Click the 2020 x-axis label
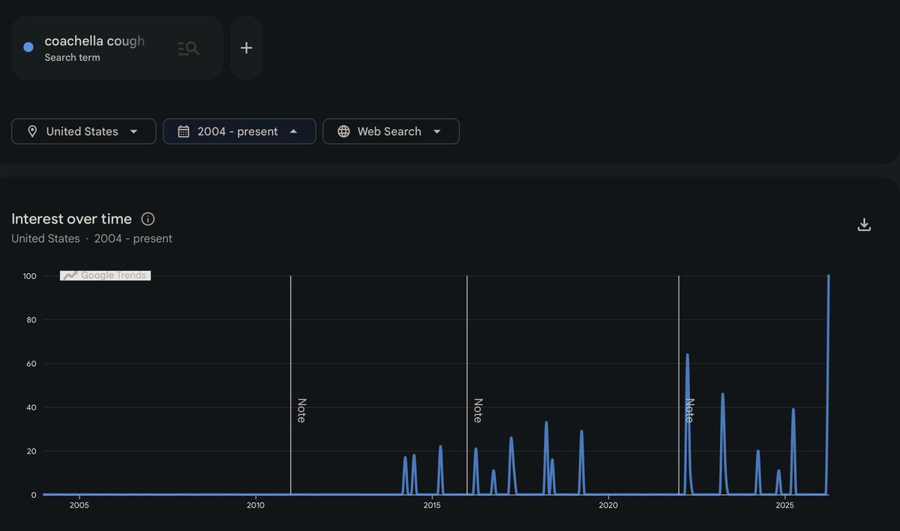This screenshot has width=900, height=531. [x=608, y=505]
